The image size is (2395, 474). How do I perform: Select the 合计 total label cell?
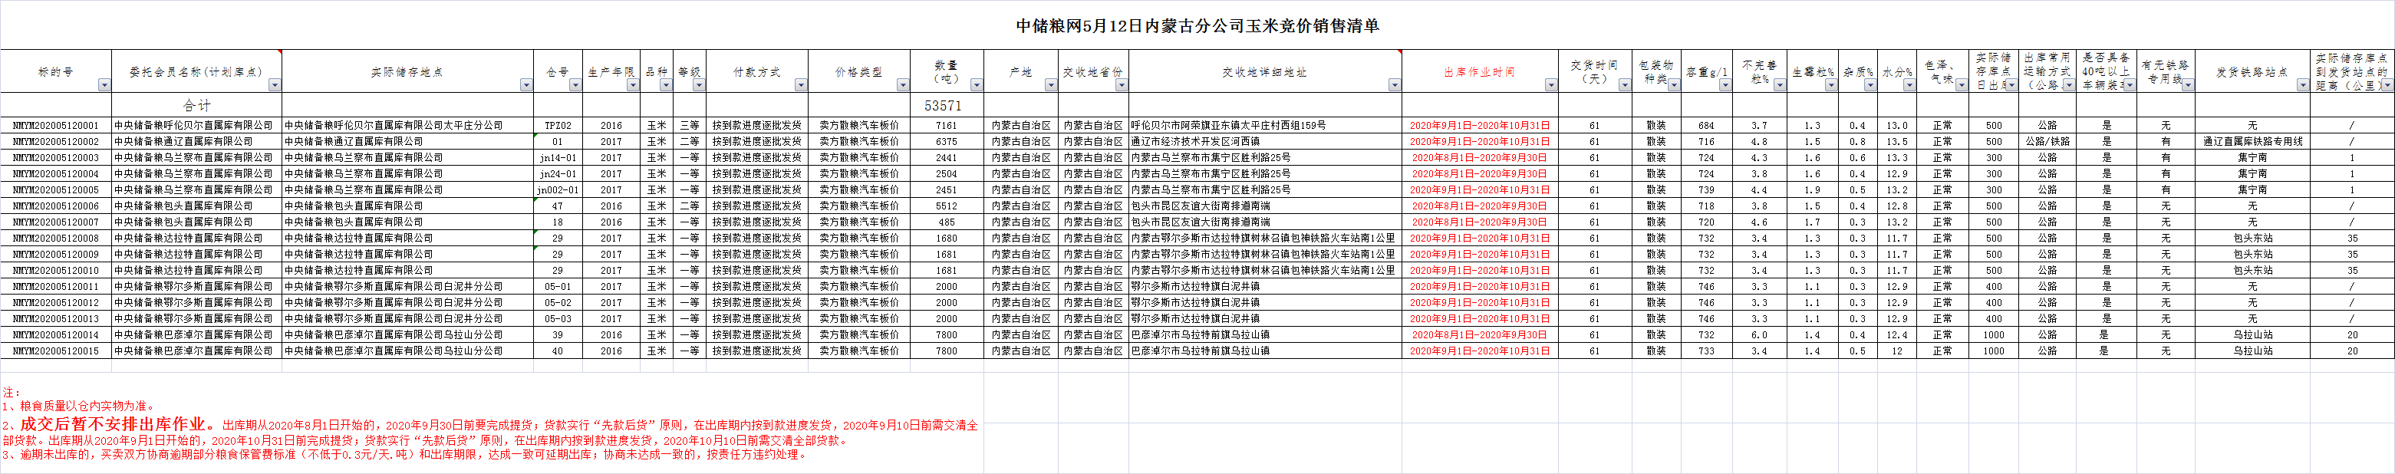point(197,106)
